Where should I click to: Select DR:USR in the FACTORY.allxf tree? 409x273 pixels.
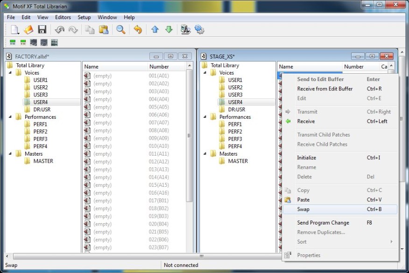42,109
